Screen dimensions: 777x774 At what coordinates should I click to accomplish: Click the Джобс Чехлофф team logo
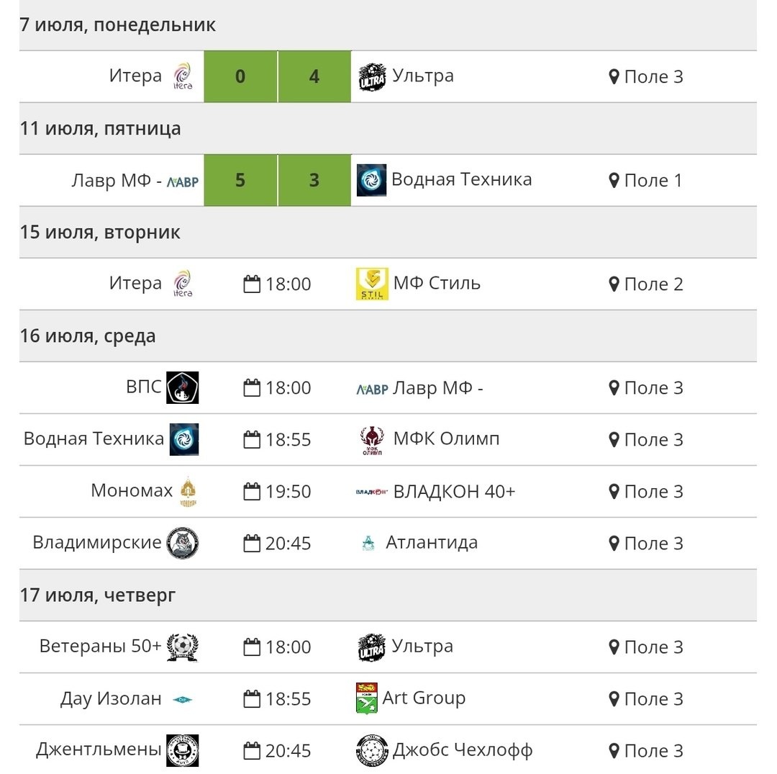tap(372, 751)
